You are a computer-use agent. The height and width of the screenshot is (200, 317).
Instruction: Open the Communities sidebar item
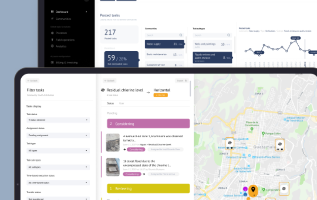pos(63,19)
